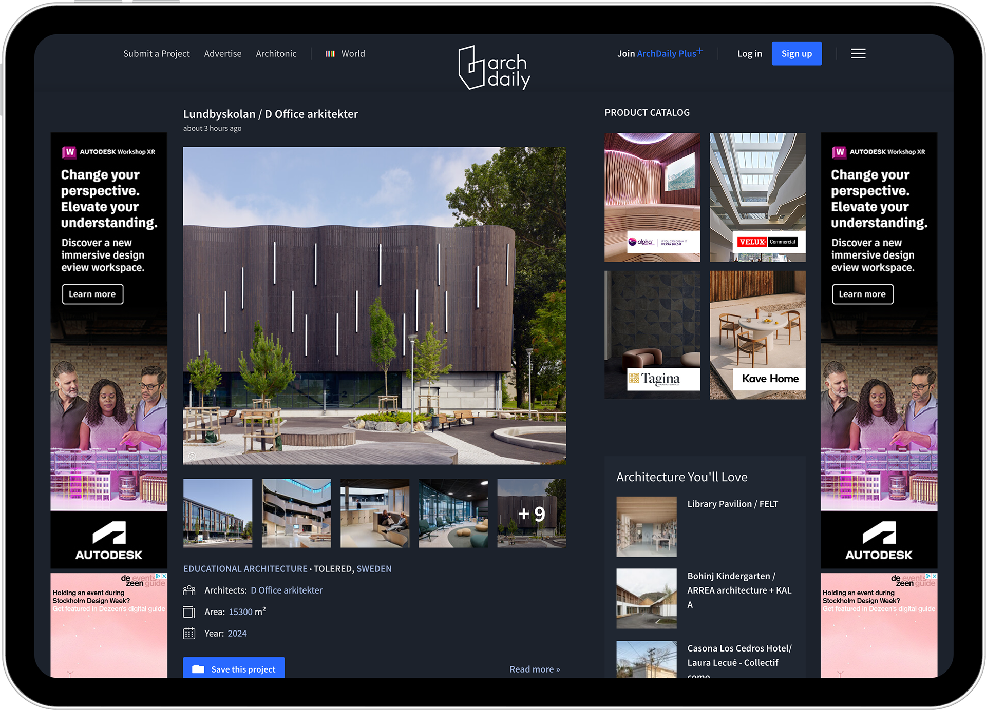
Task: Open the Advertise menu item
Action: tap(222, 54)
